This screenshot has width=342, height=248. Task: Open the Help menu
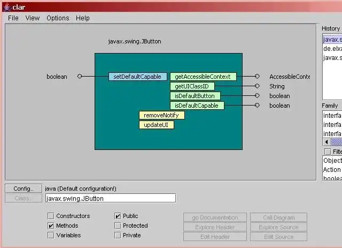click(83, 18)
